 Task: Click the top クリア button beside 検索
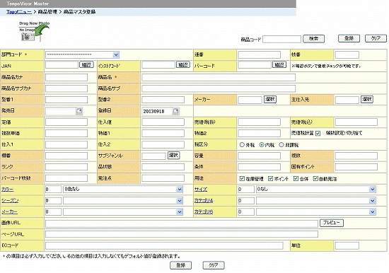(x=376, y=38)
